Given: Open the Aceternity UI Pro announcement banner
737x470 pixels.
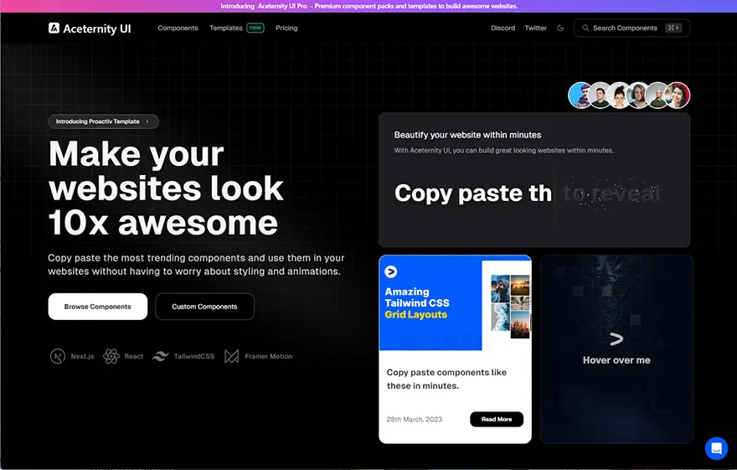Looking at the screenshot, I should [x=368, y=6].
